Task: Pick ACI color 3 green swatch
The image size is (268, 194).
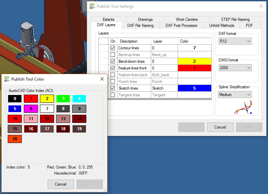Action: click(63, 99)
